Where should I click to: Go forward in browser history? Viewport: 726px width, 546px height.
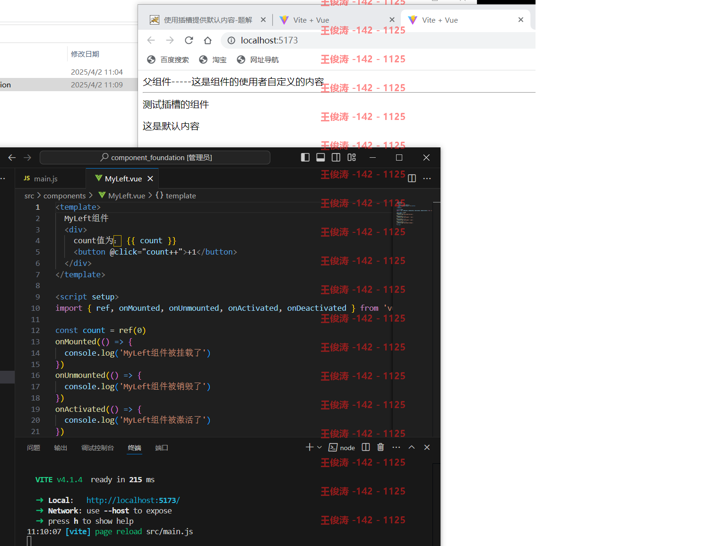point(170,40)
